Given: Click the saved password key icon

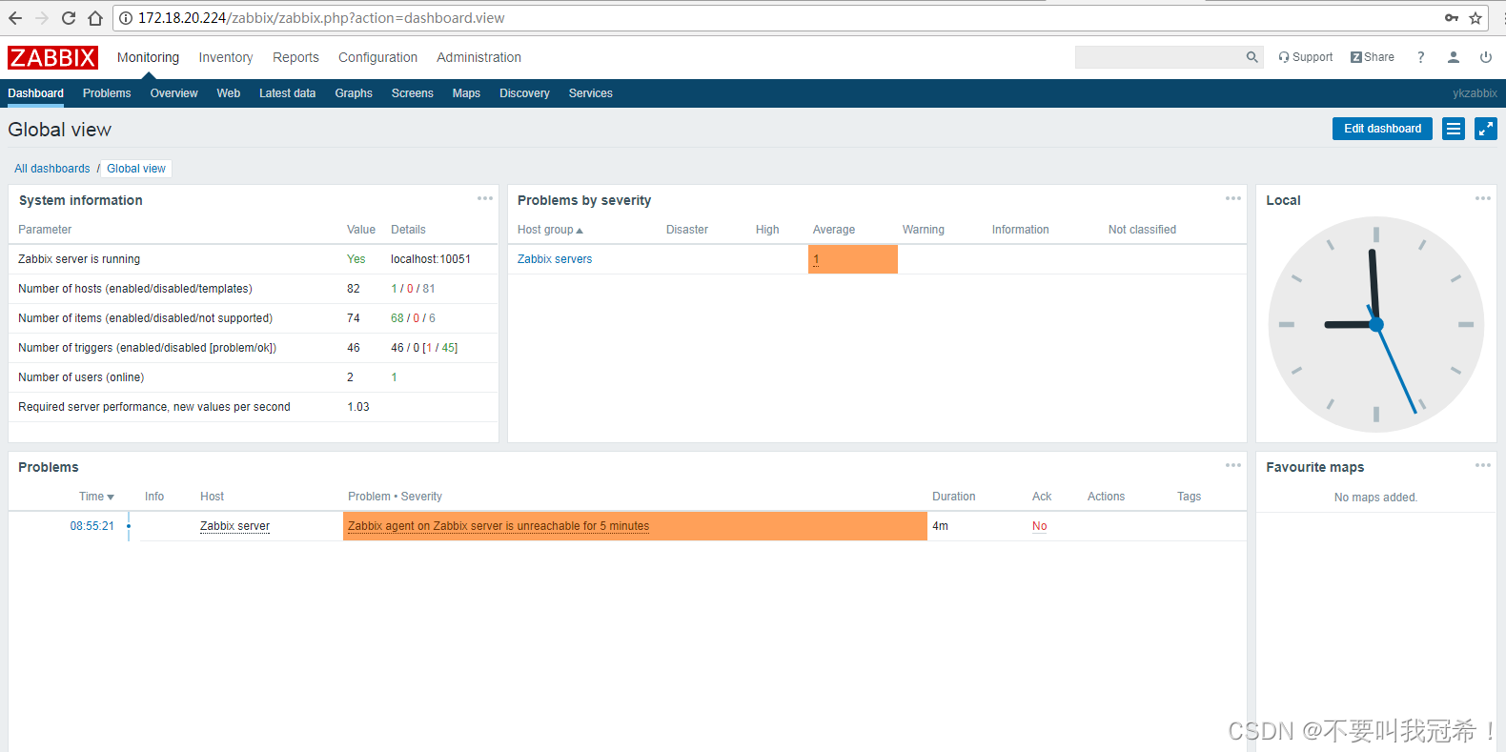Looking at the screenshot, I should click(1452, 18).
